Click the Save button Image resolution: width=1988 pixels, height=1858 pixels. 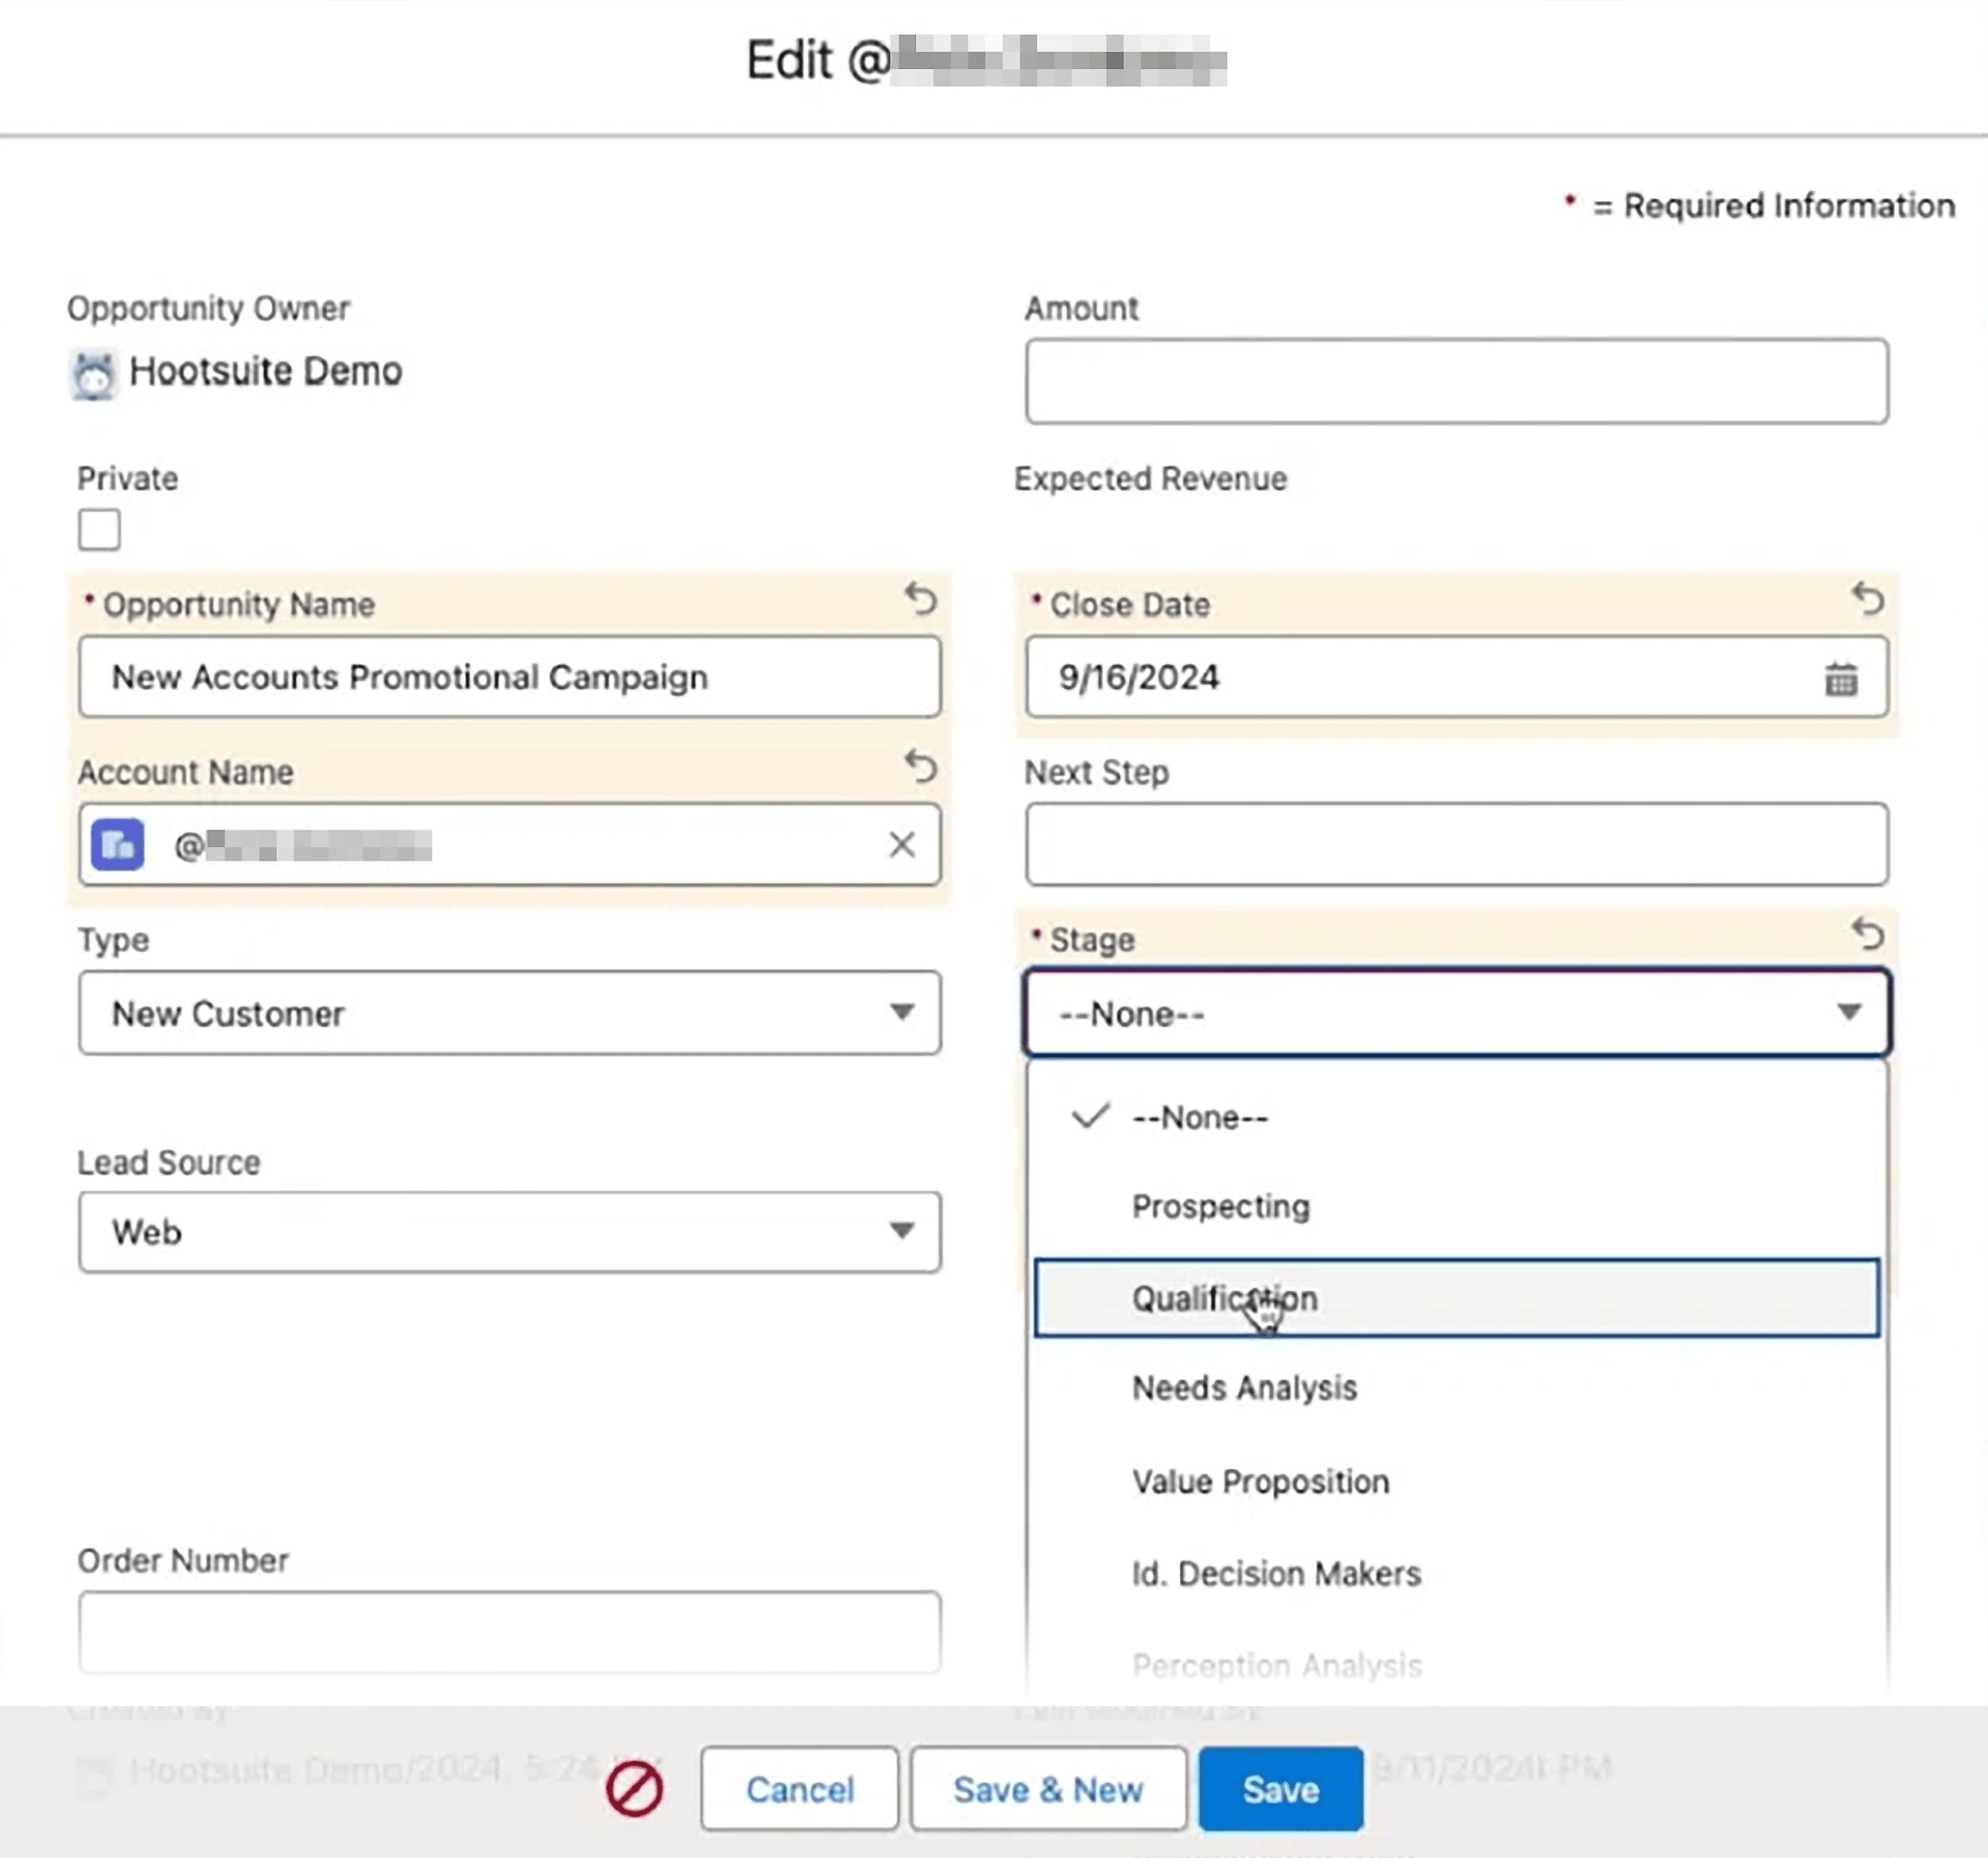pyautogui.click(x=1280, y=1790)
